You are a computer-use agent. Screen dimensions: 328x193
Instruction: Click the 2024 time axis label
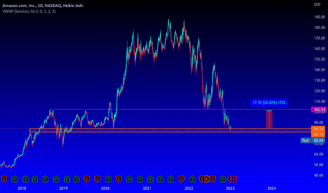click(x=272, y=188)
